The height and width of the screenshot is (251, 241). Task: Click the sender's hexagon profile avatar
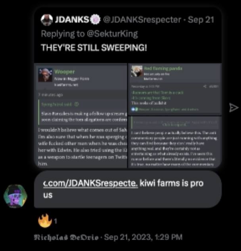click(x=15, y=196)
